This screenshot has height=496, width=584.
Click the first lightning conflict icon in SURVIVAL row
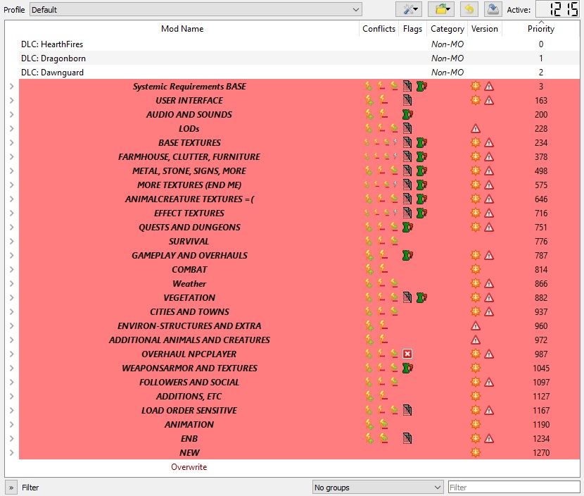click(369, 241)
